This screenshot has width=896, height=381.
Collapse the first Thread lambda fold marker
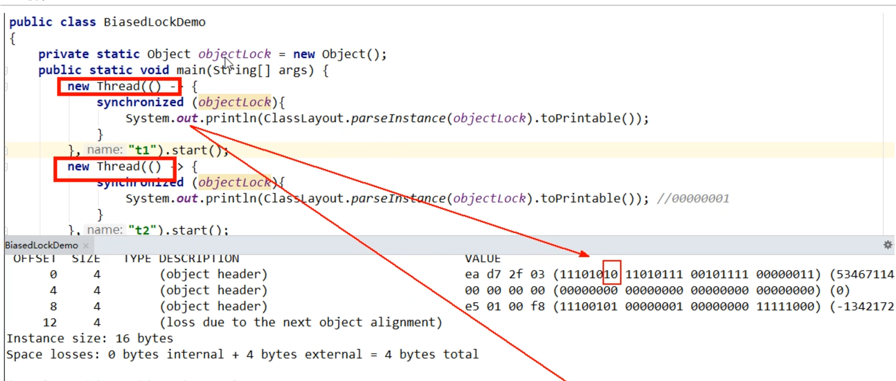pyautogui.click(x=6, y=87)
